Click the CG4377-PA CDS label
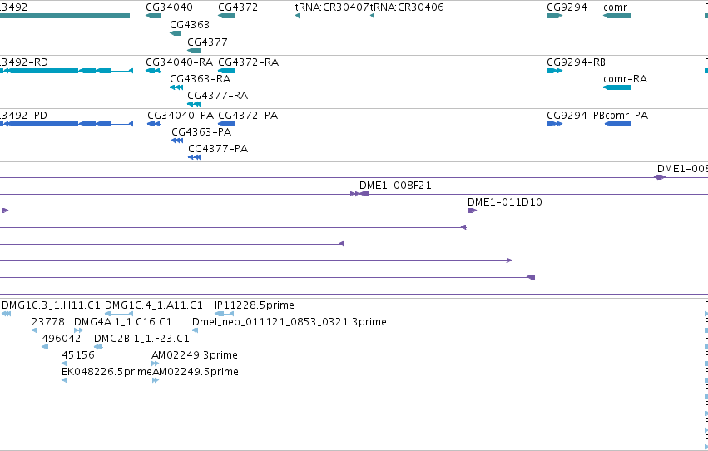 tap(218, 148)
